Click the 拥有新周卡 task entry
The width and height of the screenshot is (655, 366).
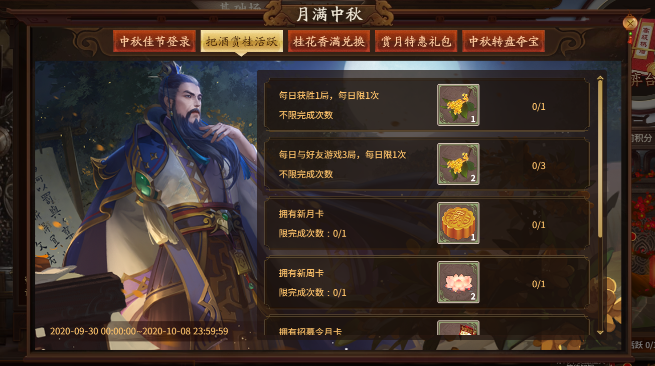coord(427,282)
